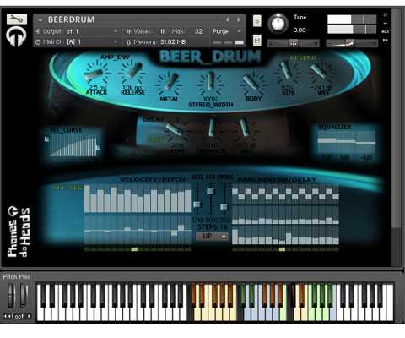Click the Tune knob

click(x=278, y=24)
